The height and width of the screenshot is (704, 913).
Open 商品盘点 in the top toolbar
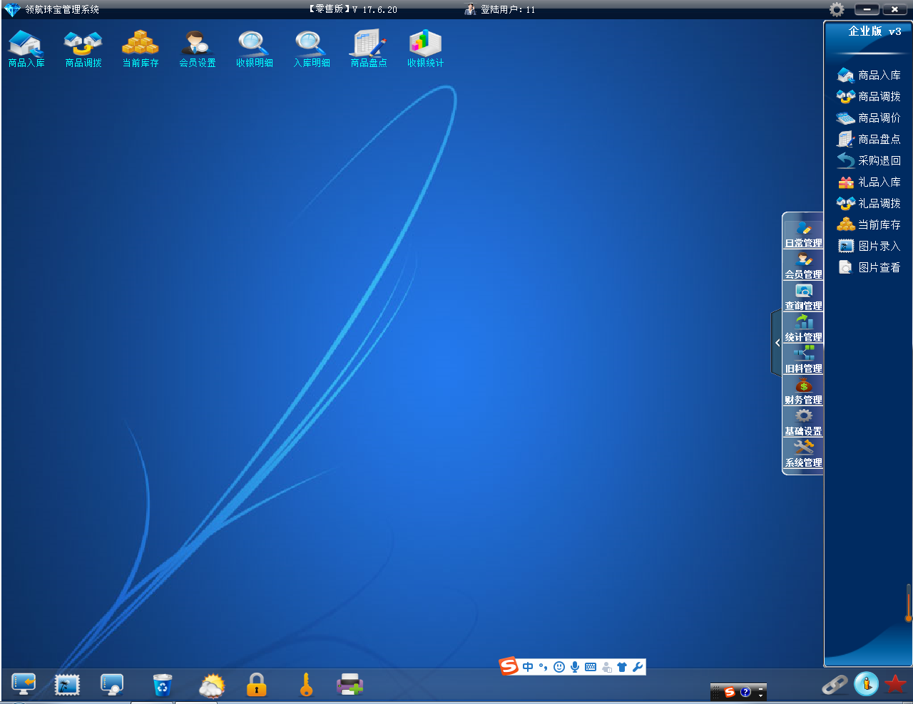point(369,49)
